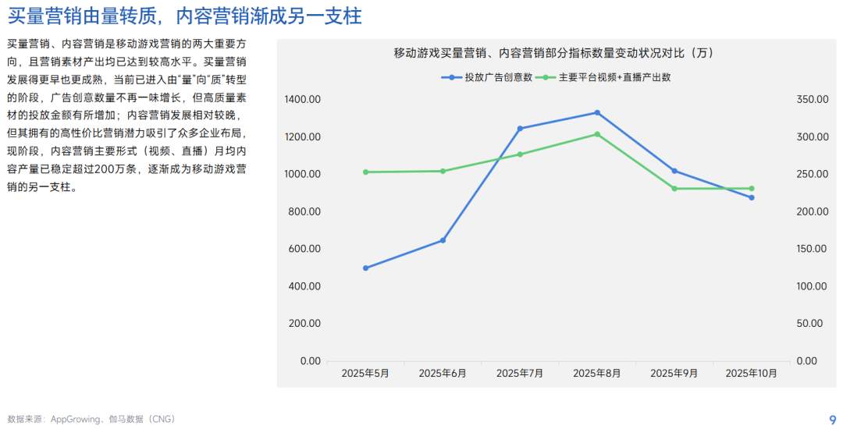Select the 2025年6月 x-axis label
This screenshot has width=843, height=429.
pos(443,373)
